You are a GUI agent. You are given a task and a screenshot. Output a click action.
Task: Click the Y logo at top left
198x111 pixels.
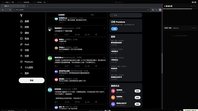pyautogui.click(x=21, y=15)
